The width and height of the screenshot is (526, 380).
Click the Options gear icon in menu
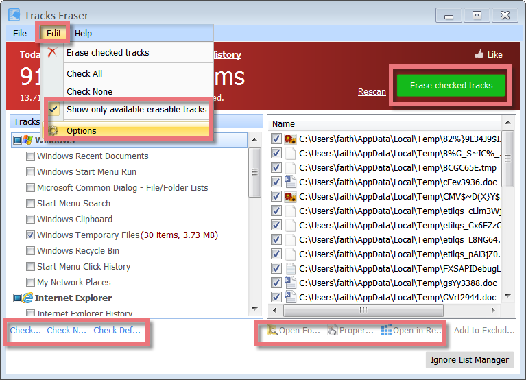click(53, 131)
